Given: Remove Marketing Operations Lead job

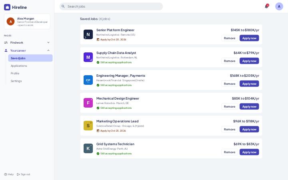Looking at the screenshot, I should [x=230, y=129].
